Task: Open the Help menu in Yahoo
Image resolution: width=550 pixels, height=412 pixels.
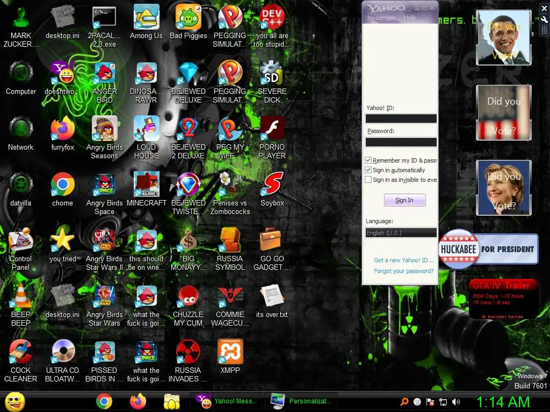Action: [409, 18]
